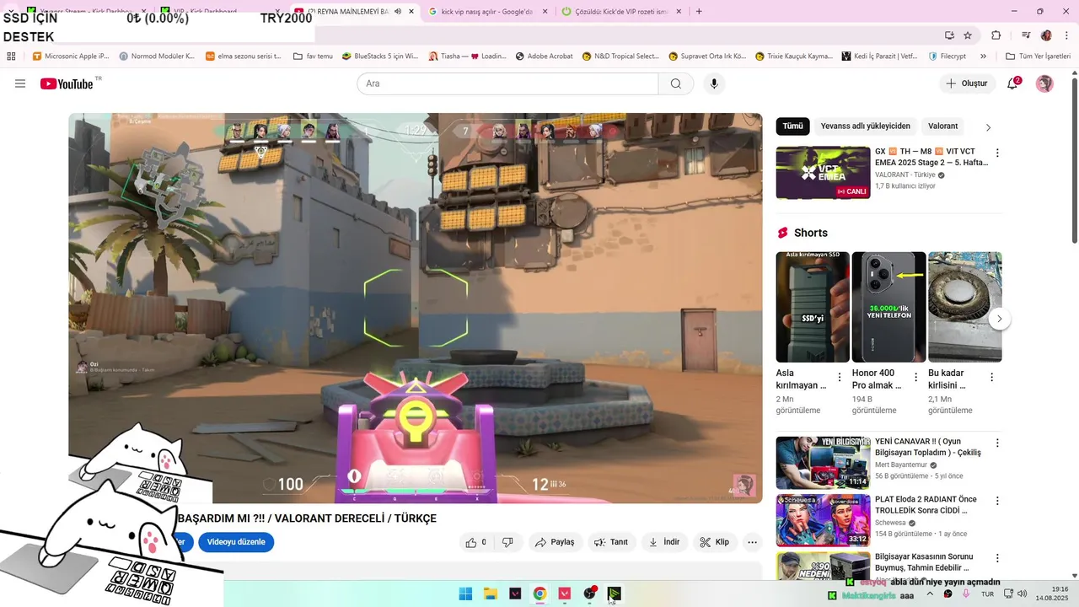
Task: Open options for the YENİ CANAVAR video
Action: point(997,443)
